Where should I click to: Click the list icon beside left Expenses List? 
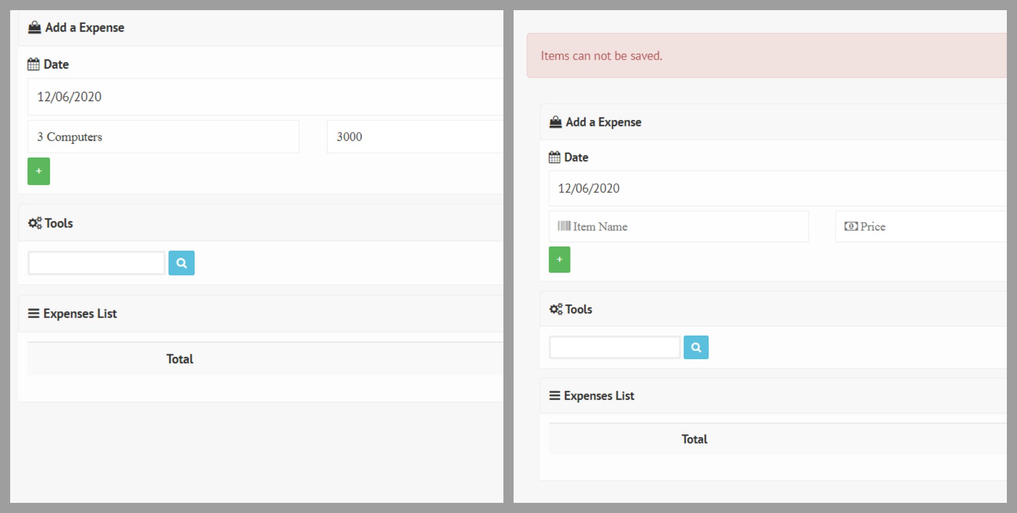tap(34, 313)
